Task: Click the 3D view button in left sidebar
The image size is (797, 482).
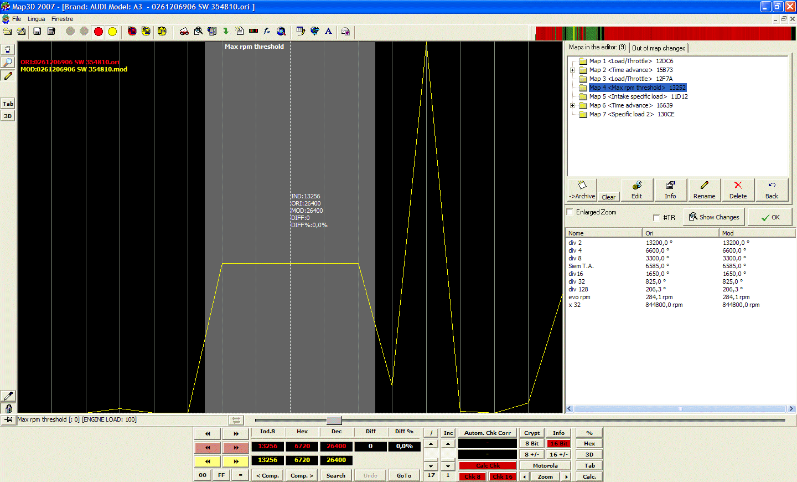Action: click(x=8, y=115)
